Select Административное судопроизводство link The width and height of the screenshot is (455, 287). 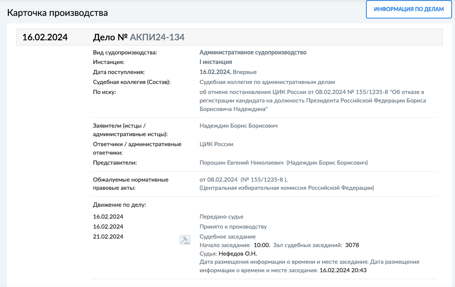click(253, 52)
